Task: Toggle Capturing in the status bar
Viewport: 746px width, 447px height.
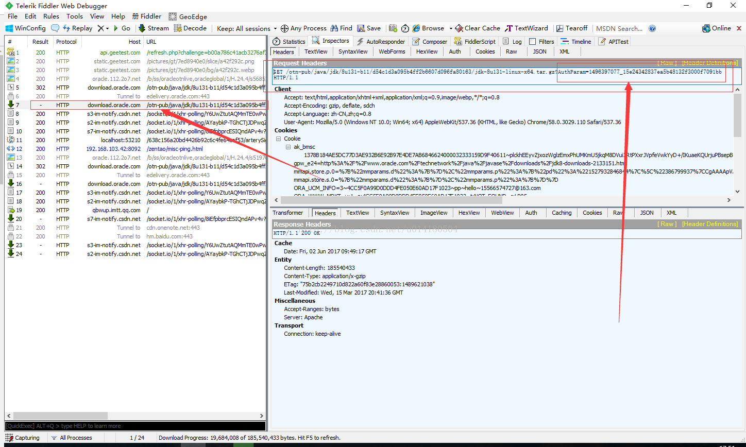Action: [x=23, y=438]
